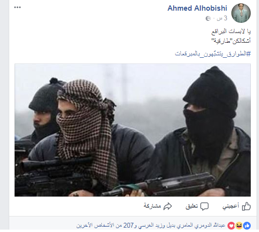Click the تعليق comment label
The width and height of the screenshot is (259, 232).
192,206
